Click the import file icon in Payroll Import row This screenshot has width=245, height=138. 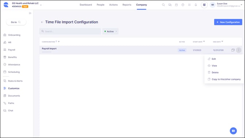point(233,50)
